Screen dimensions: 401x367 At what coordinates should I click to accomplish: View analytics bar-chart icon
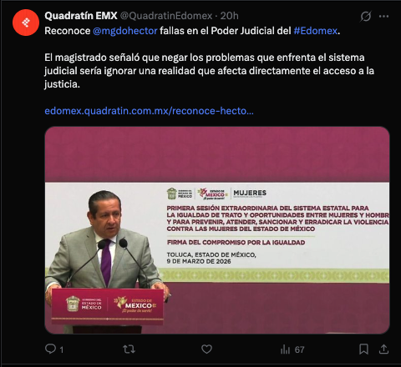coord(285,349)
